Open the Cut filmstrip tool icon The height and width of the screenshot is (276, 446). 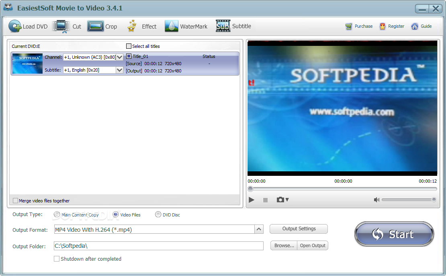61,27
